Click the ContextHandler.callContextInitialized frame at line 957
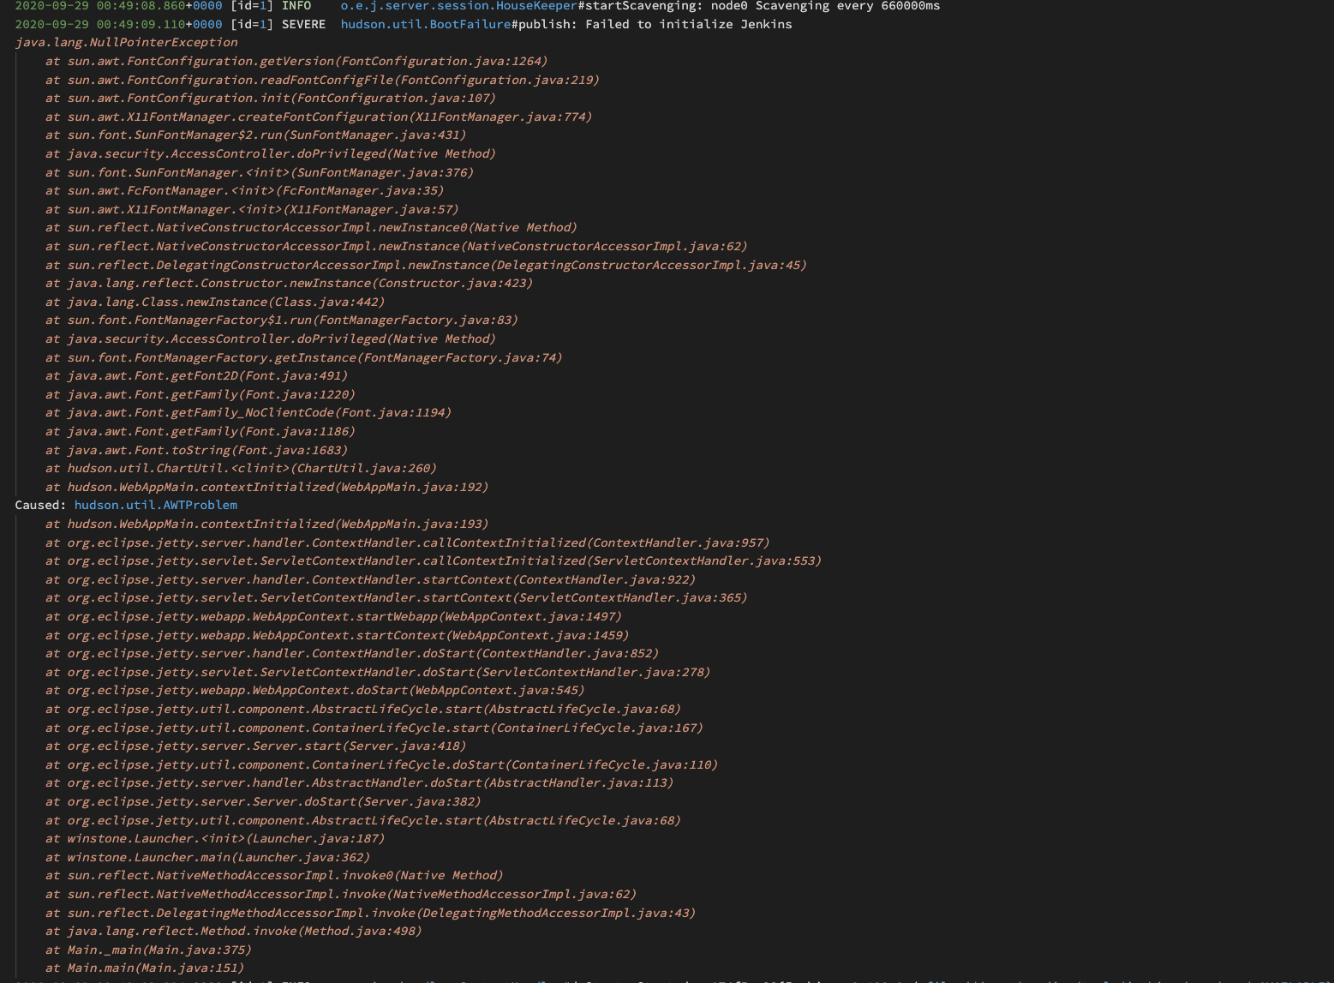 408,542
